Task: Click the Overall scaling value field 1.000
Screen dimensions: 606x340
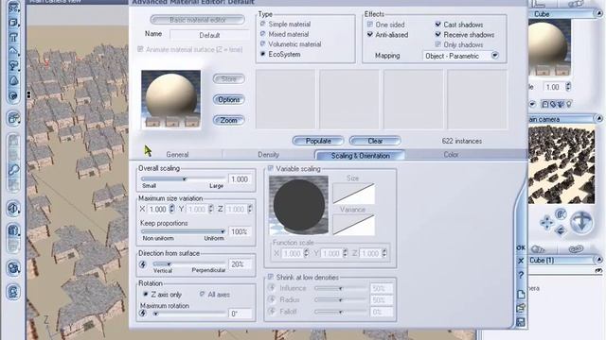Action: 240,179
